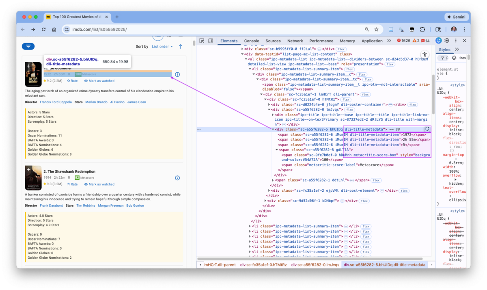Click the blue filter icon on the IMDb list
Image resolution: width=487 pixels, height=290 pixels.
pos(28,46)
